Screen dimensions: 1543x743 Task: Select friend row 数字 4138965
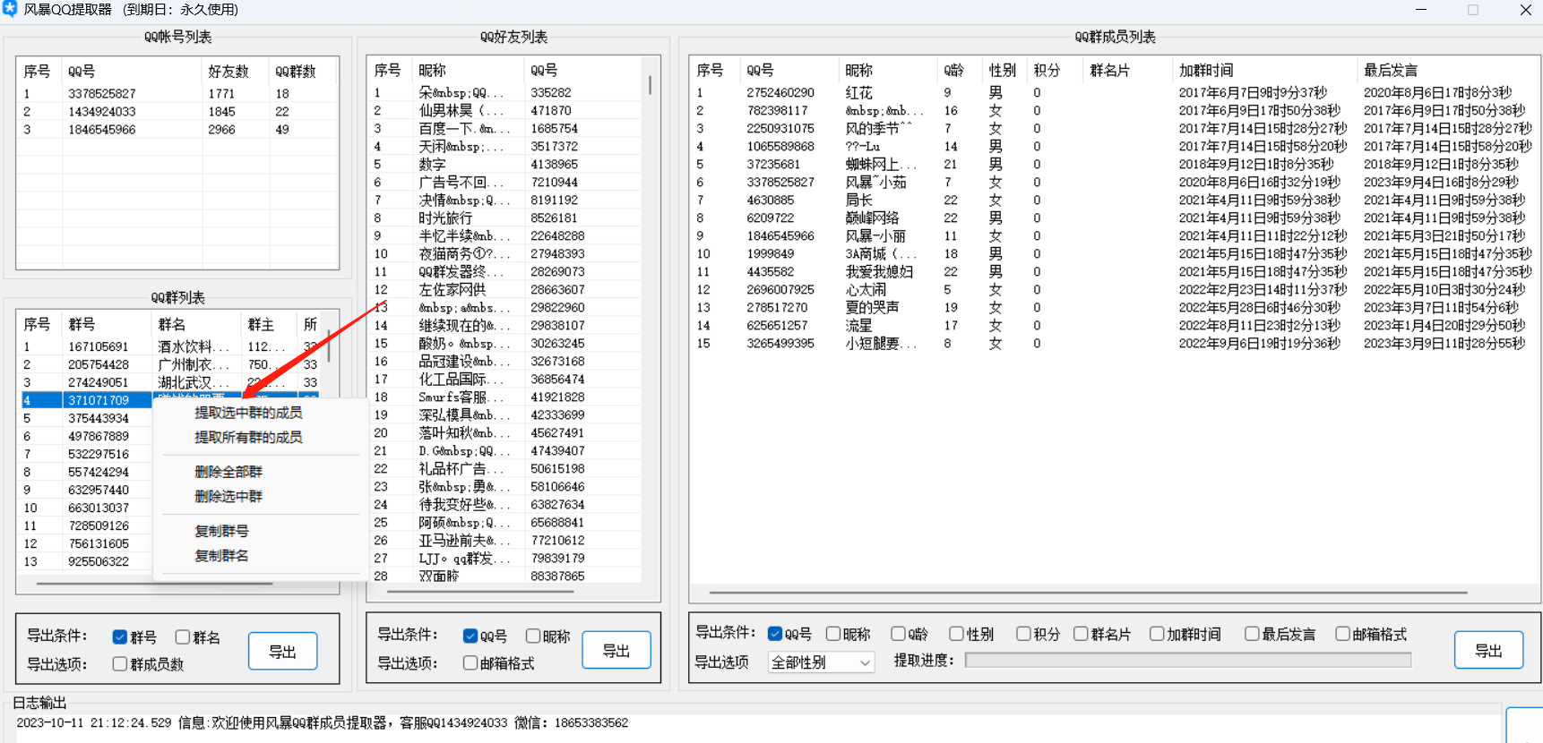coord(505,164)
